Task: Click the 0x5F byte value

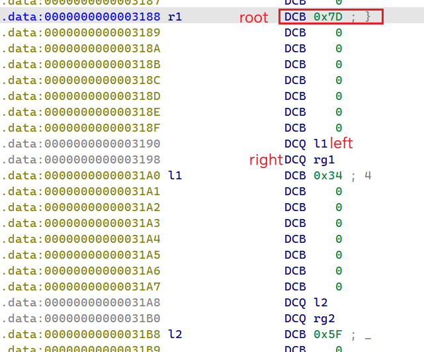Action: [327, 334]
